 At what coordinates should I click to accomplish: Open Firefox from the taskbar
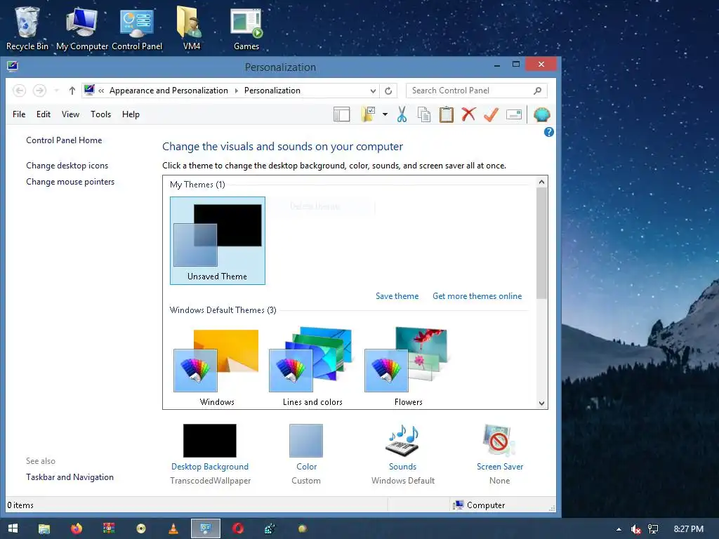[x=76, y=528]
